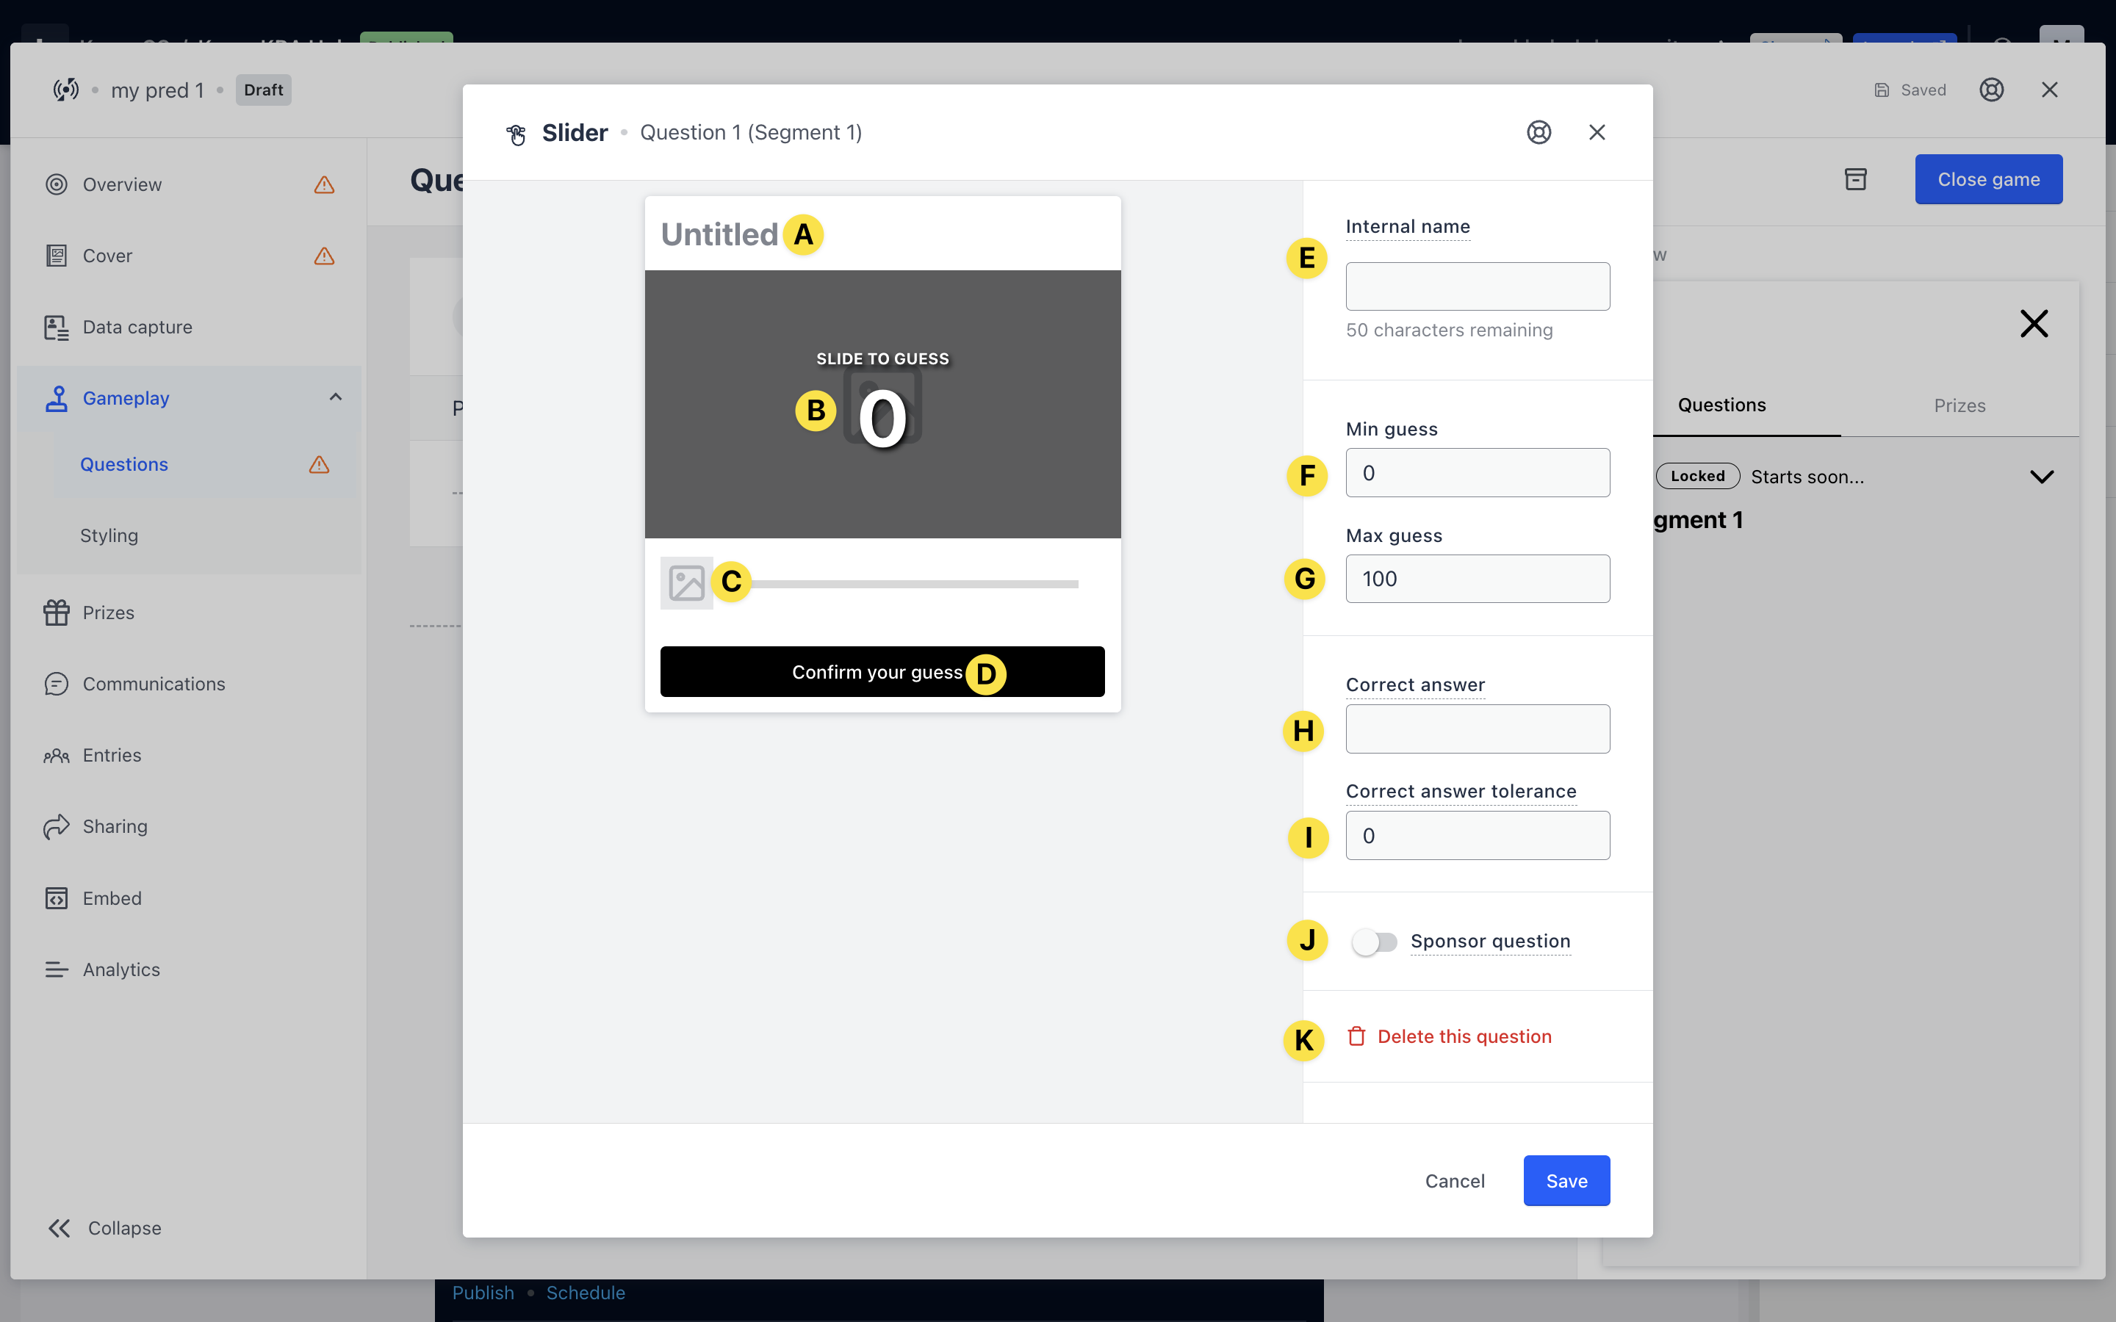Collapse the Gameplay section chevron
The height and width of the screenshot is (1322, 2116).
pos(336,398)
